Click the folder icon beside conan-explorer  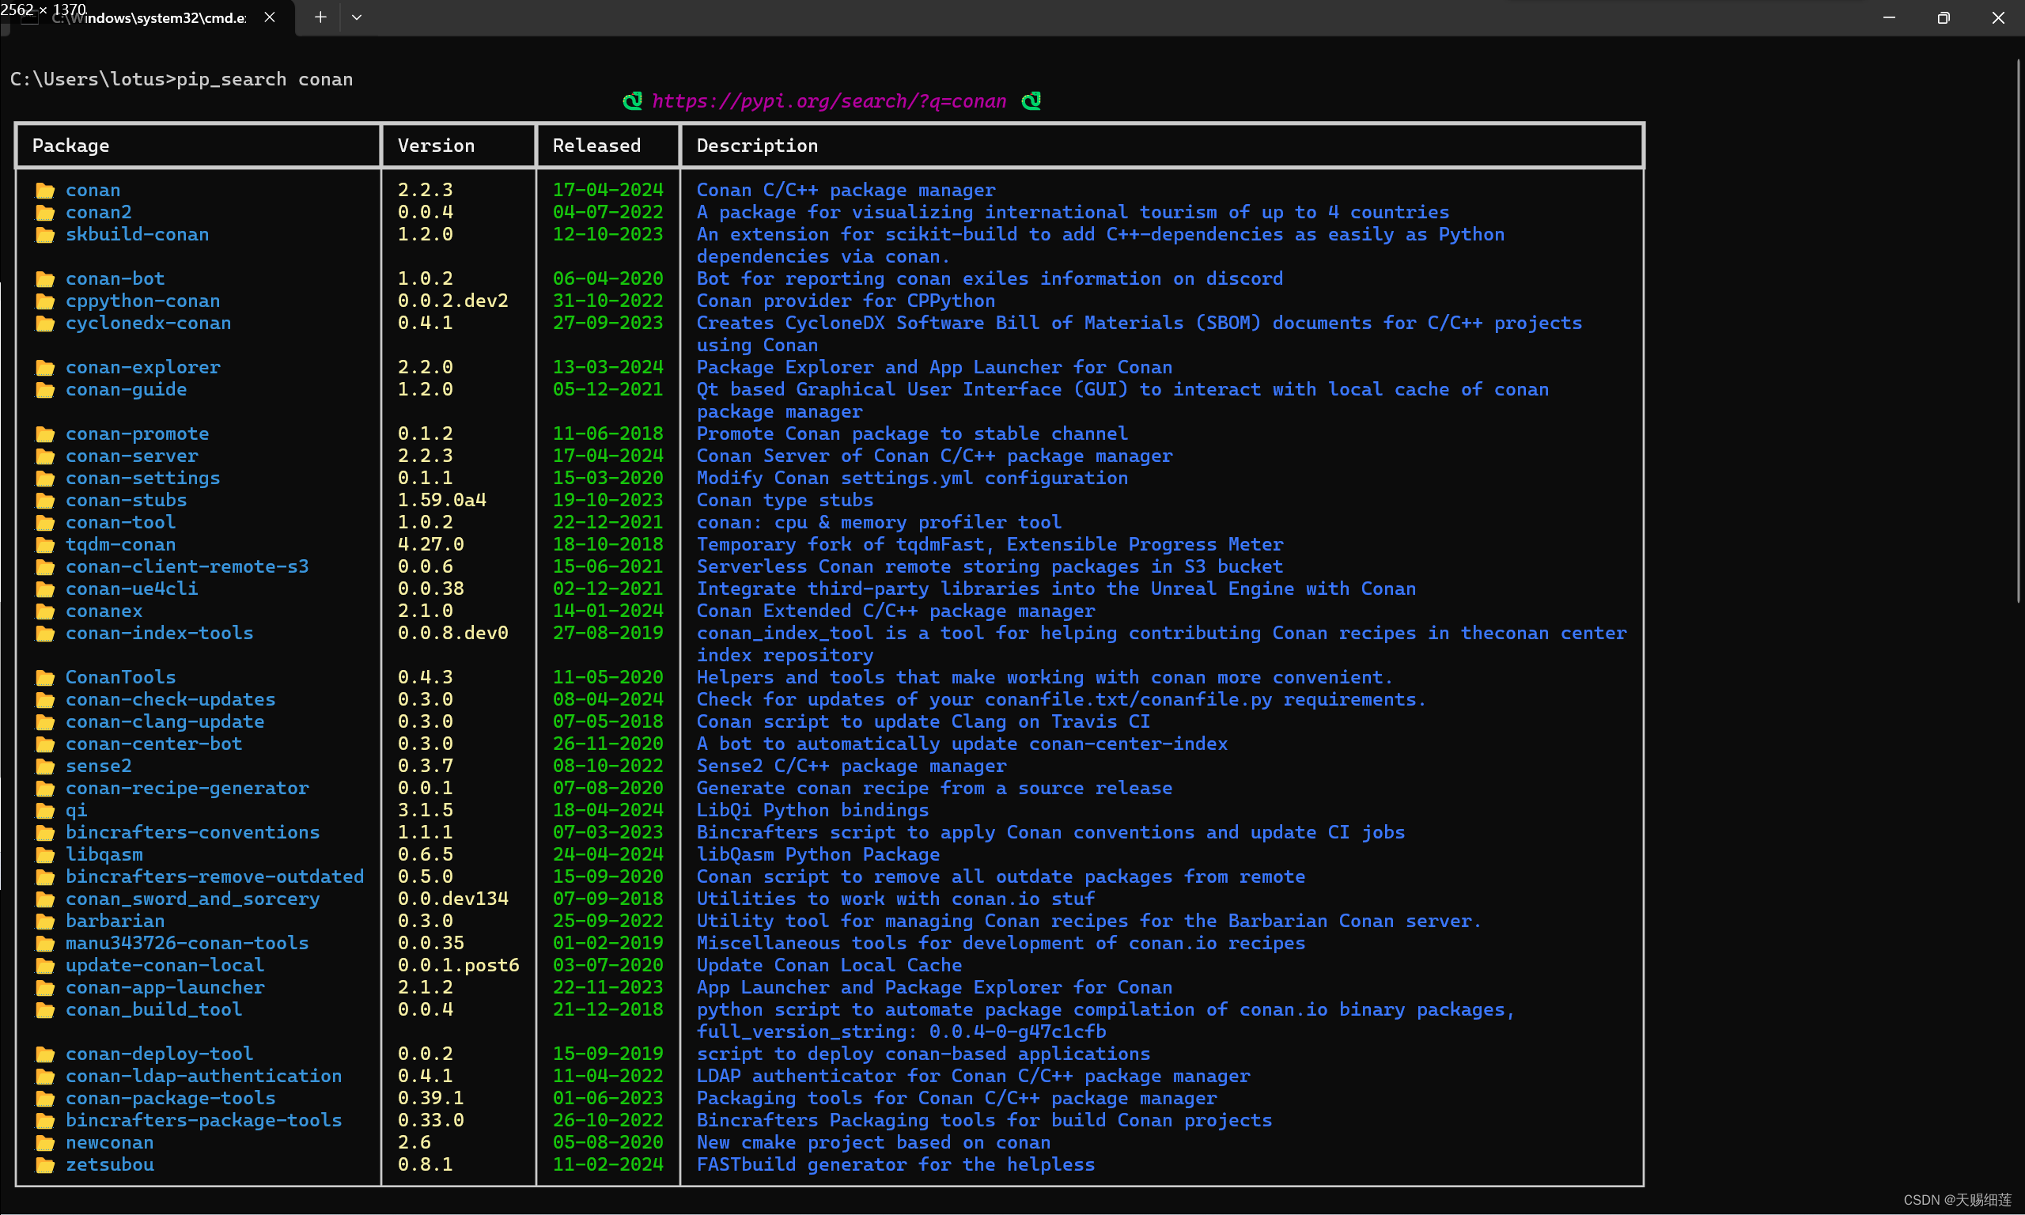coord(45,368)
